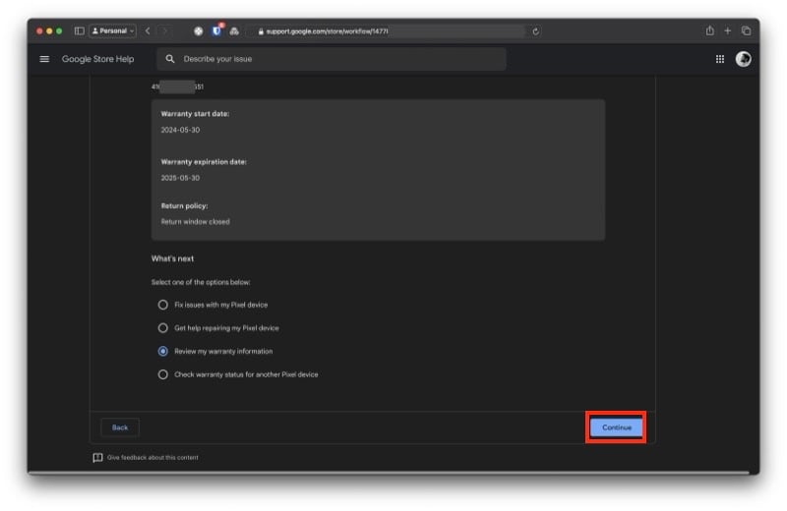Reload the page
787x511 pixels.
(x=535, y=31)
